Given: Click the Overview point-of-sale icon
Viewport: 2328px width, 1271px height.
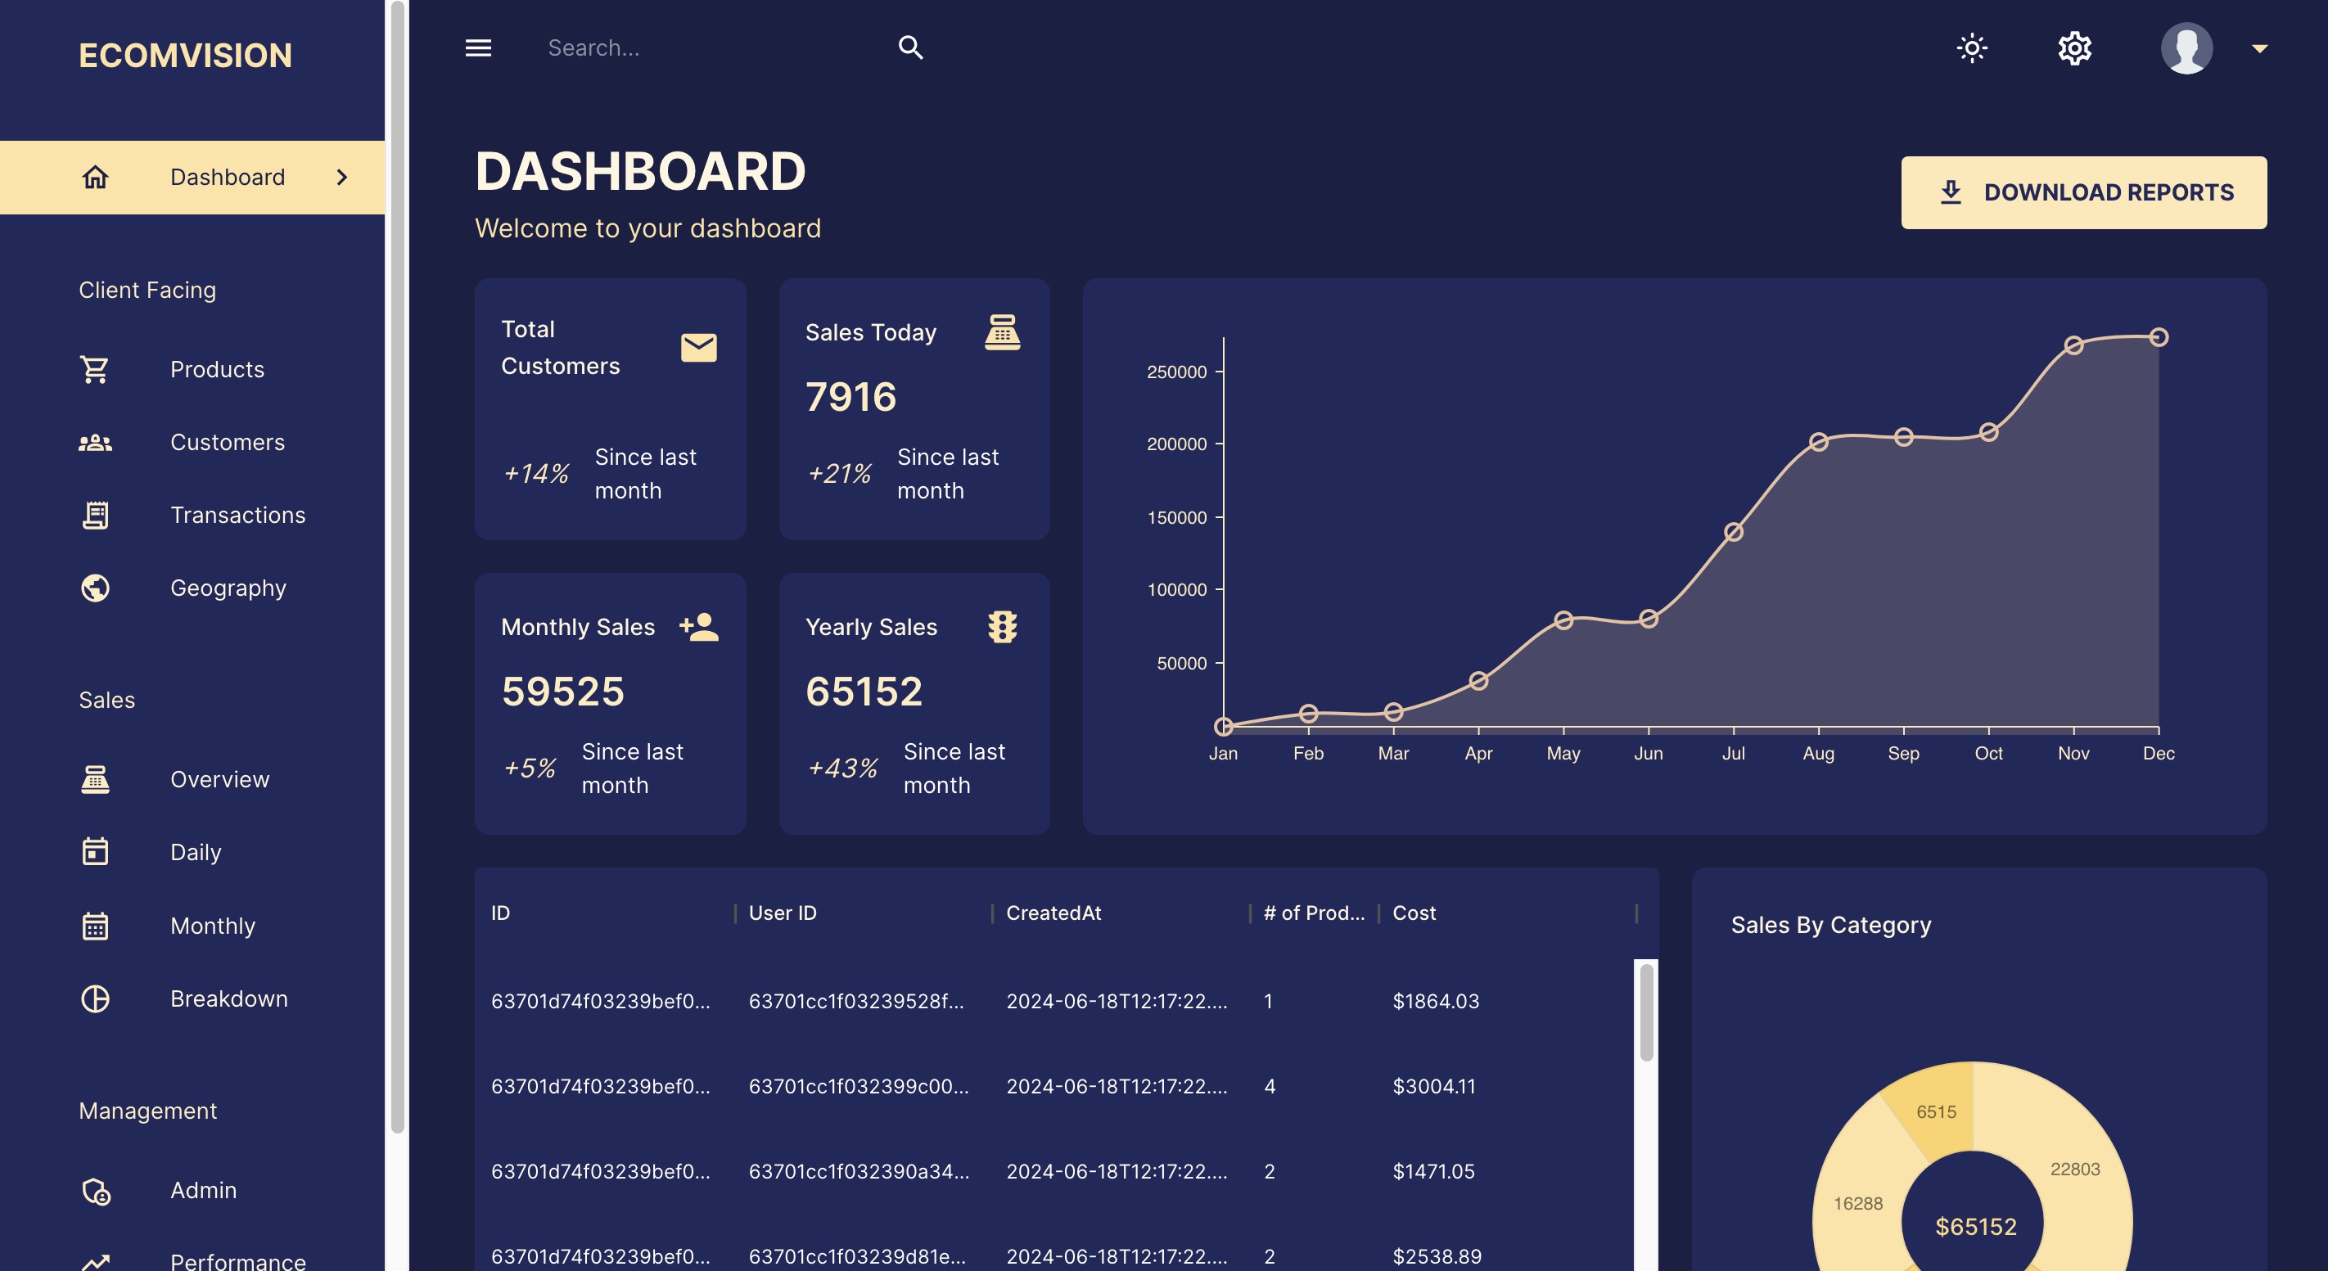Looking at the screenshot, I should pyautogui.click(x=95, y=780).
